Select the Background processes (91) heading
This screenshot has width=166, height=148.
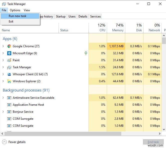26,90
